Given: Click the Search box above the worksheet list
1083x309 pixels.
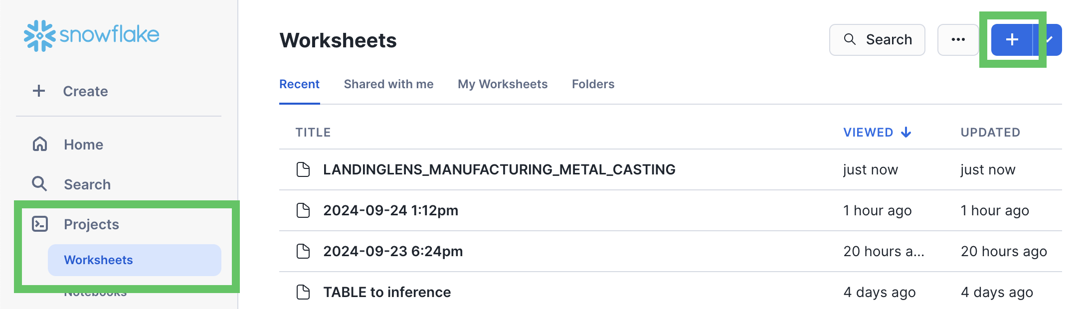Looking at the screenshot, I should (877, 40).
